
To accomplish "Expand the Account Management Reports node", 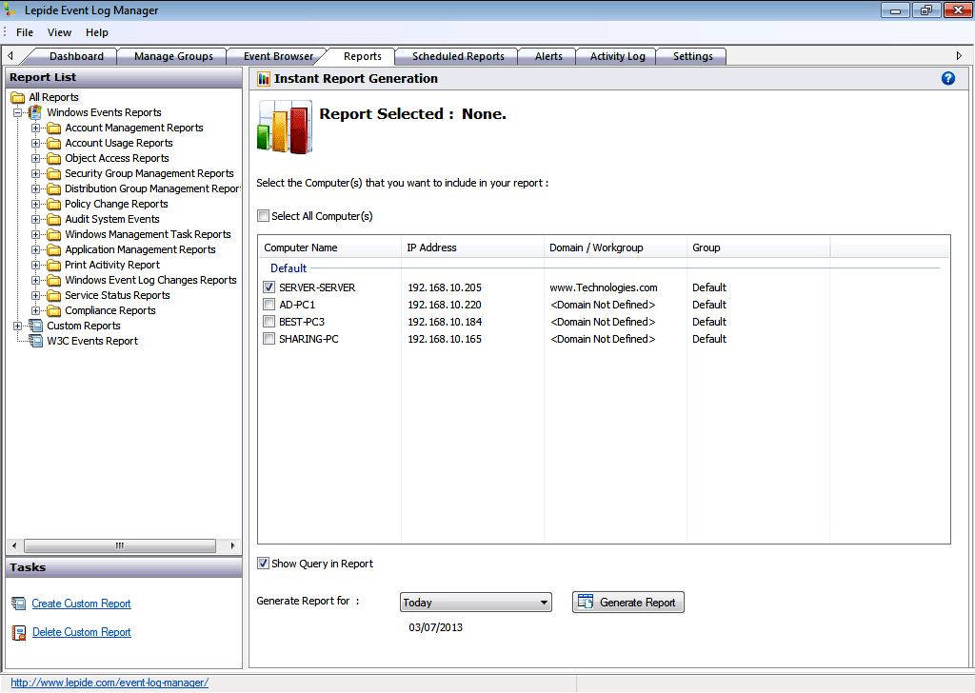I will pos(35,129).
